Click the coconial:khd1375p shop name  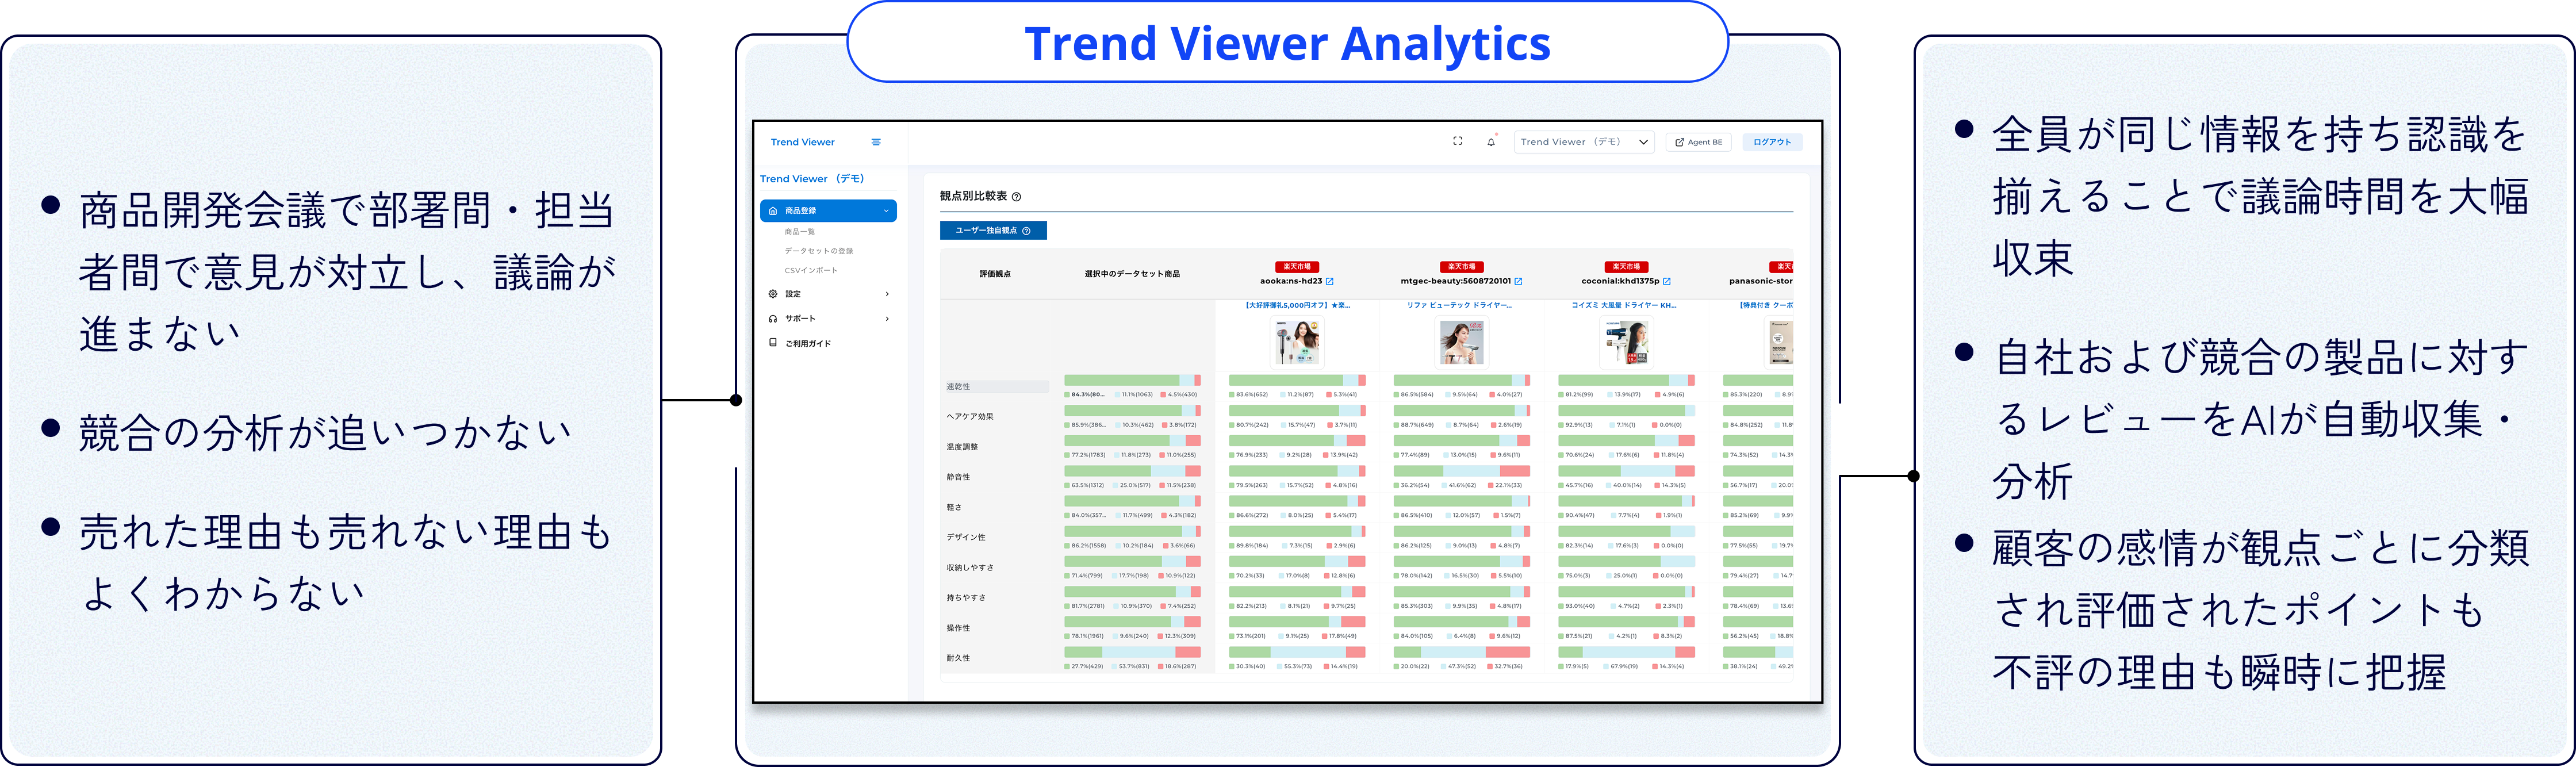(1620, 282)
